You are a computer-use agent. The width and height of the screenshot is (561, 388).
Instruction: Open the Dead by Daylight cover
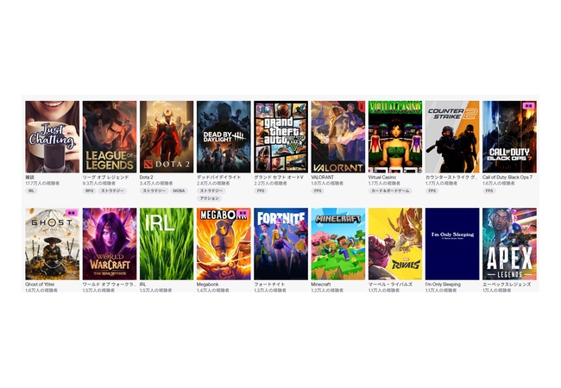pyautogui.click(x=223, y=136)
